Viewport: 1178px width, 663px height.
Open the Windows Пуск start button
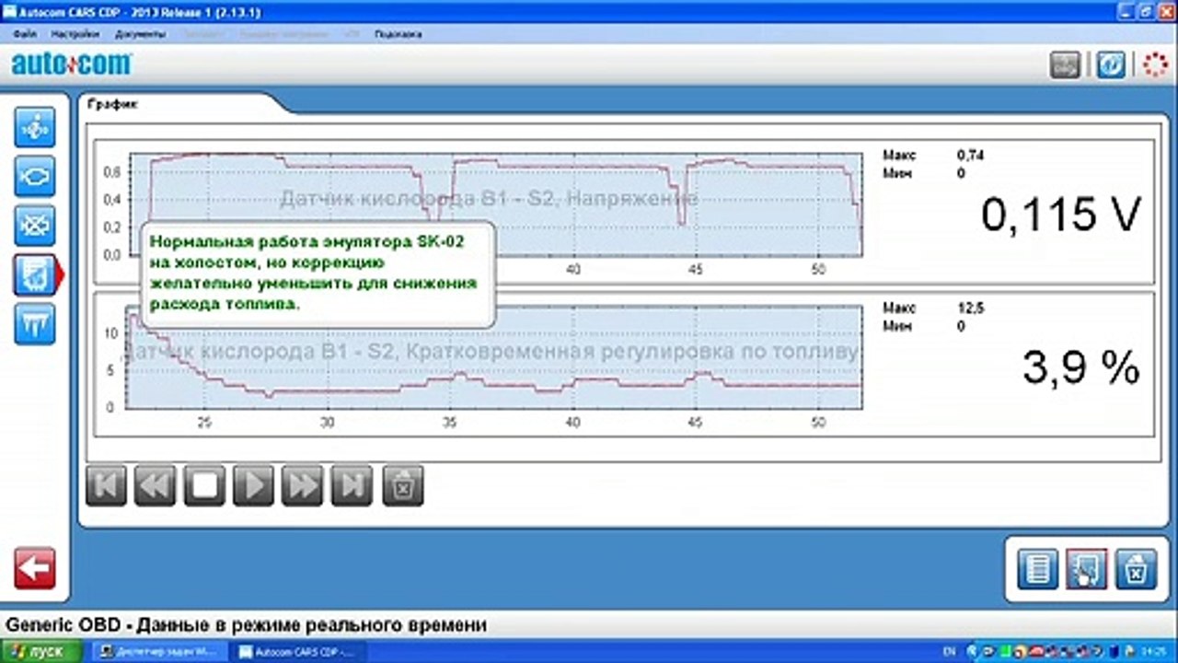41,652
